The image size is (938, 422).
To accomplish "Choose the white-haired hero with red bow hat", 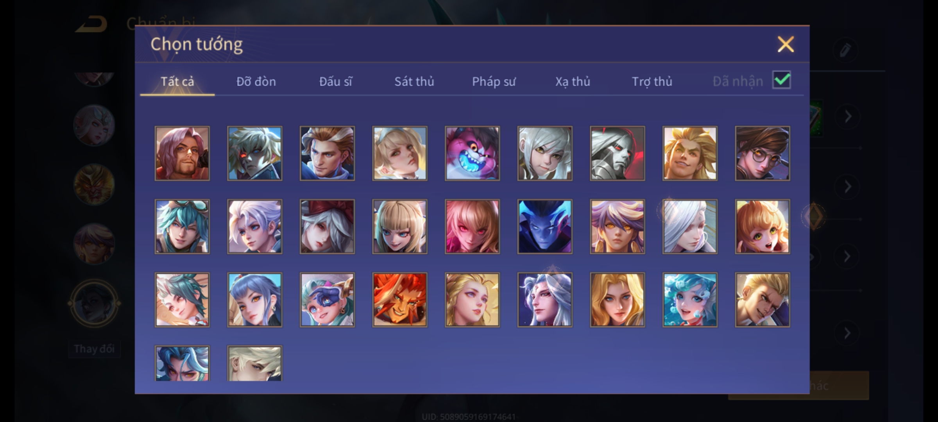I will 327,227.
